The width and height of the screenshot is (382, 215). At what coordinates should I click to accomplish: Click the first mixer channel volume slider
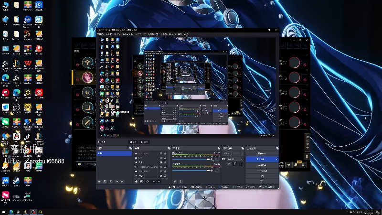coord(191,160)
